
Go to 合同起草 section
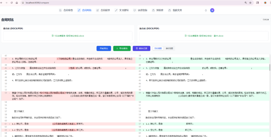[x=103, y=10]
